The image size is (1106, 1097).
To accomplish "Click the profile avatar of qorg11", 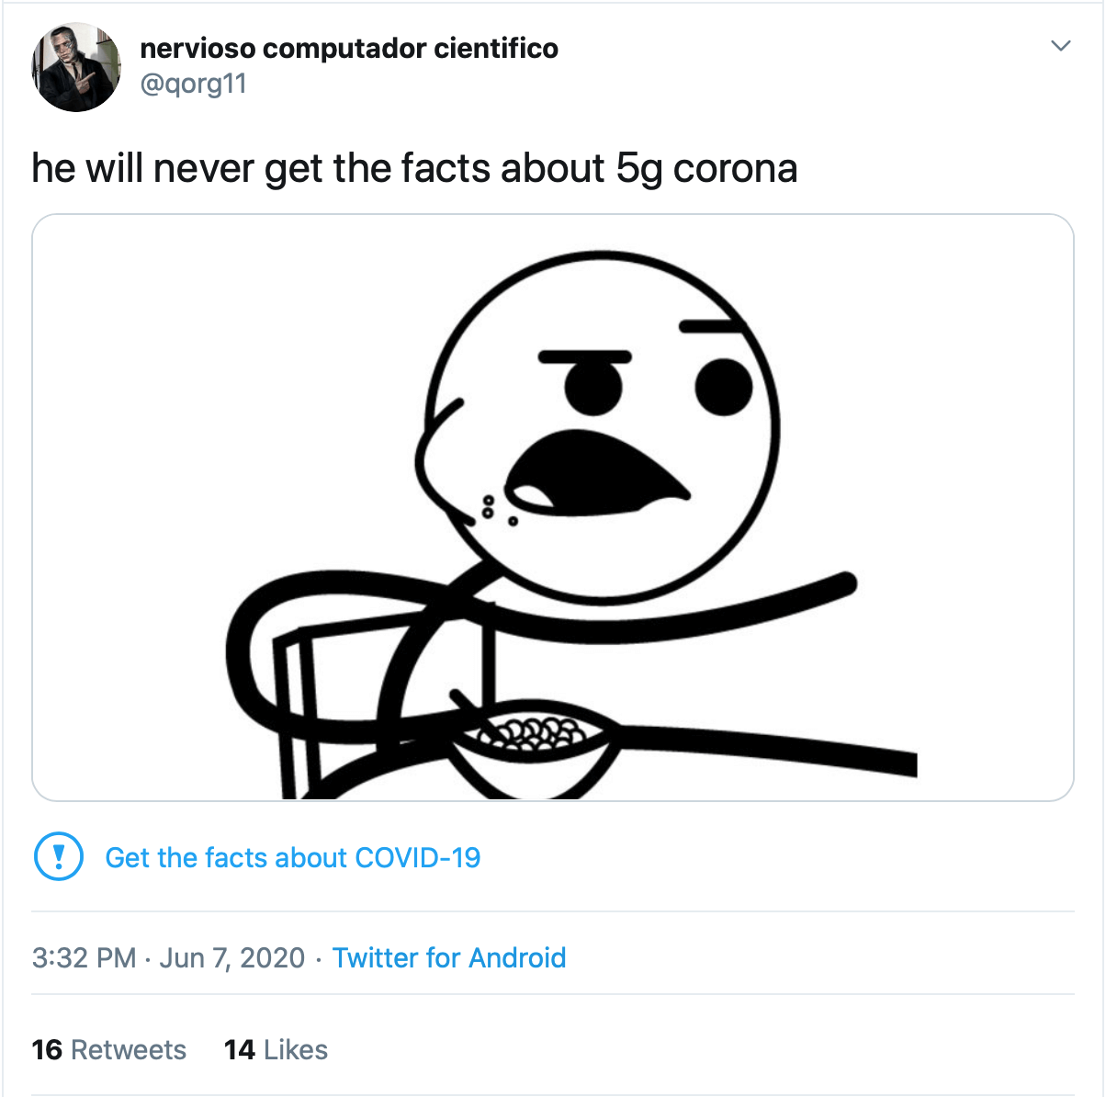I will pos(76,68).
